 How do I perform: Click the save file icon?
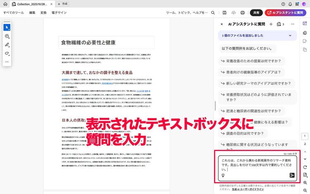click(x=224, y=13)
